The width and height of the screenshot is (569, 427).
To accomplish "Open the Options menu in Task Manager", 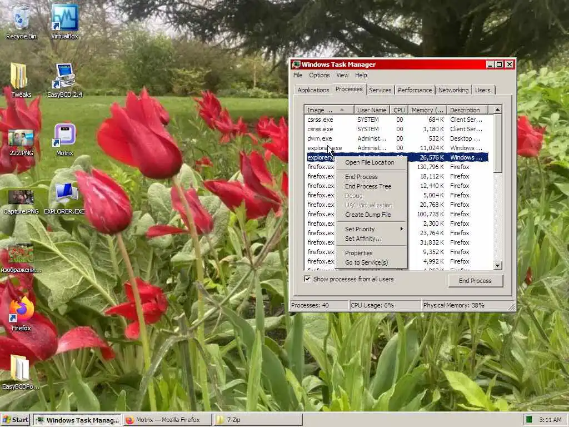I will [x=320, y=75].
